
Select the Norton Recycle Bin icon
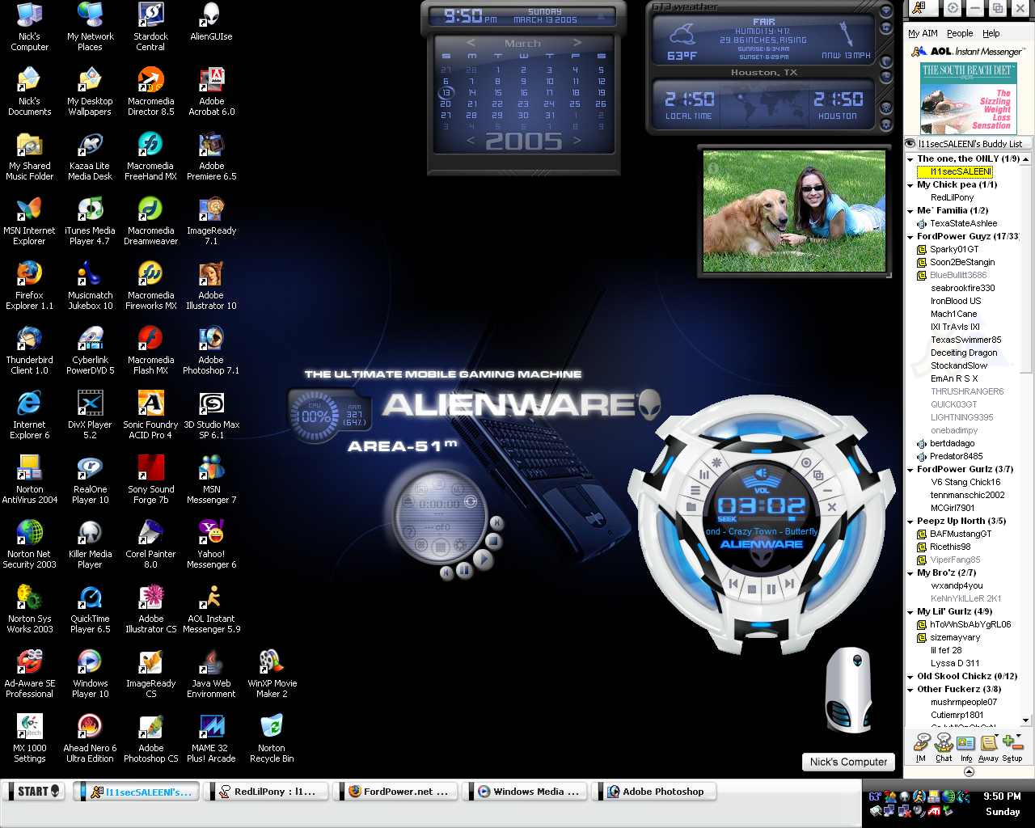coord(272,738)
